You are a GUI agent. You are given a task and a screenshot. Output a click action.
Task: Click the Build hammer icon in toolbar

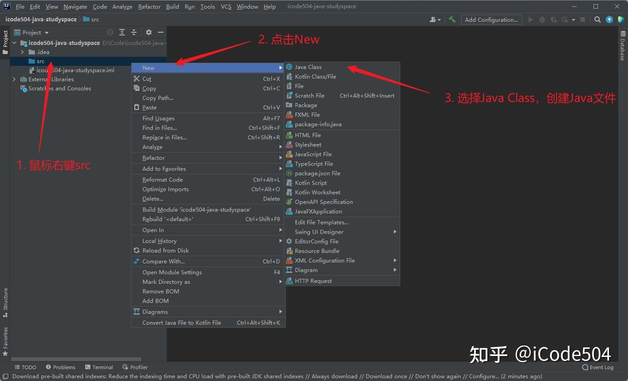coord(452,20)
